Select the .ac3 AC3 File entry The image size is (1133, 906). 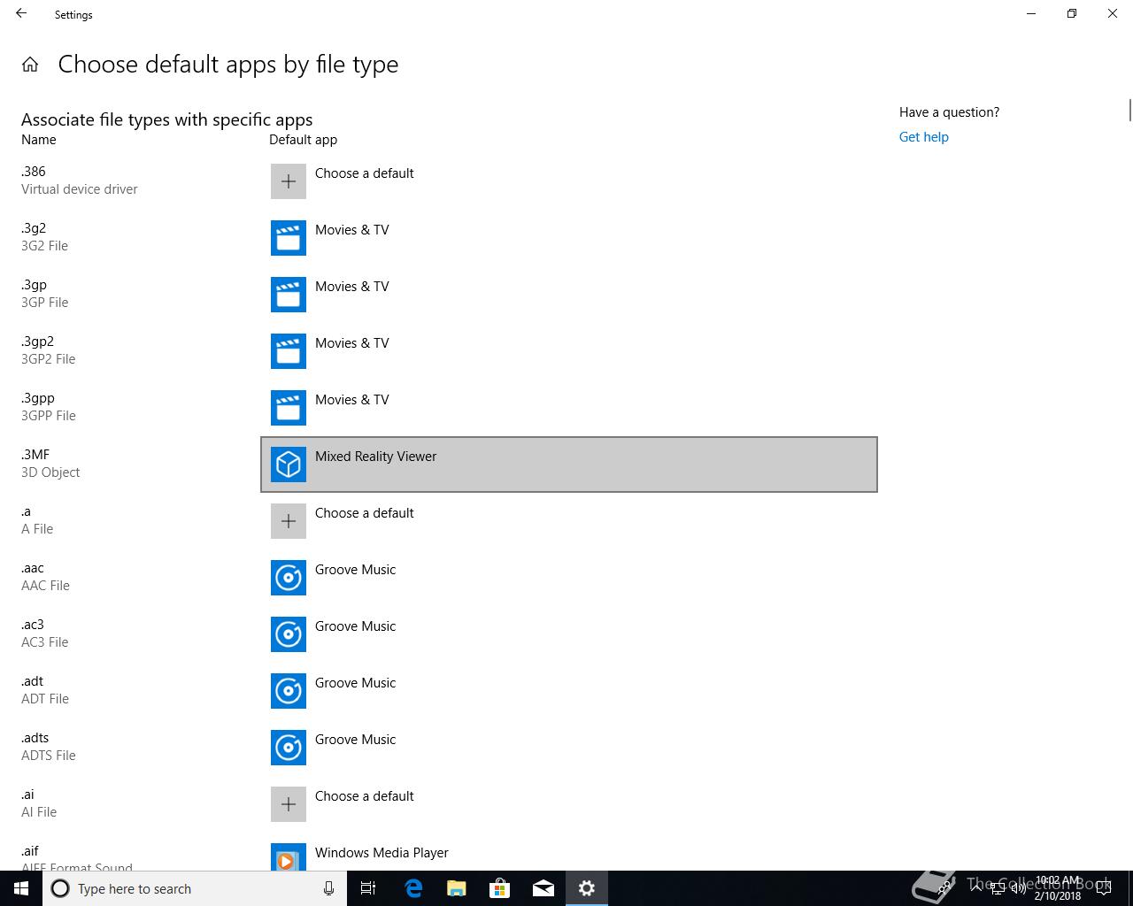(x=44, y=633)
